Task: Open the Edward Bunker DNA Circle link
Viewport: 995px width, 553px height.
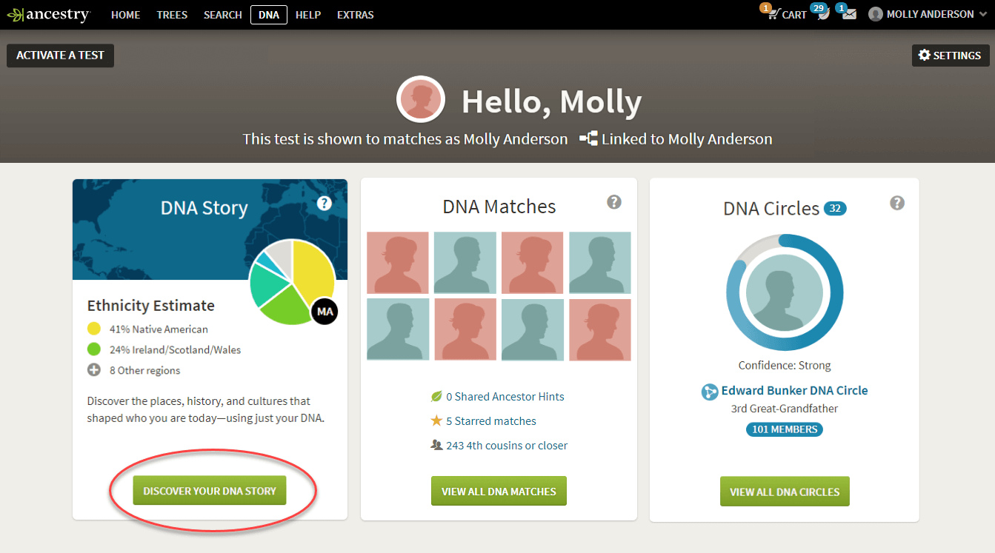Action: pos(793,390)
